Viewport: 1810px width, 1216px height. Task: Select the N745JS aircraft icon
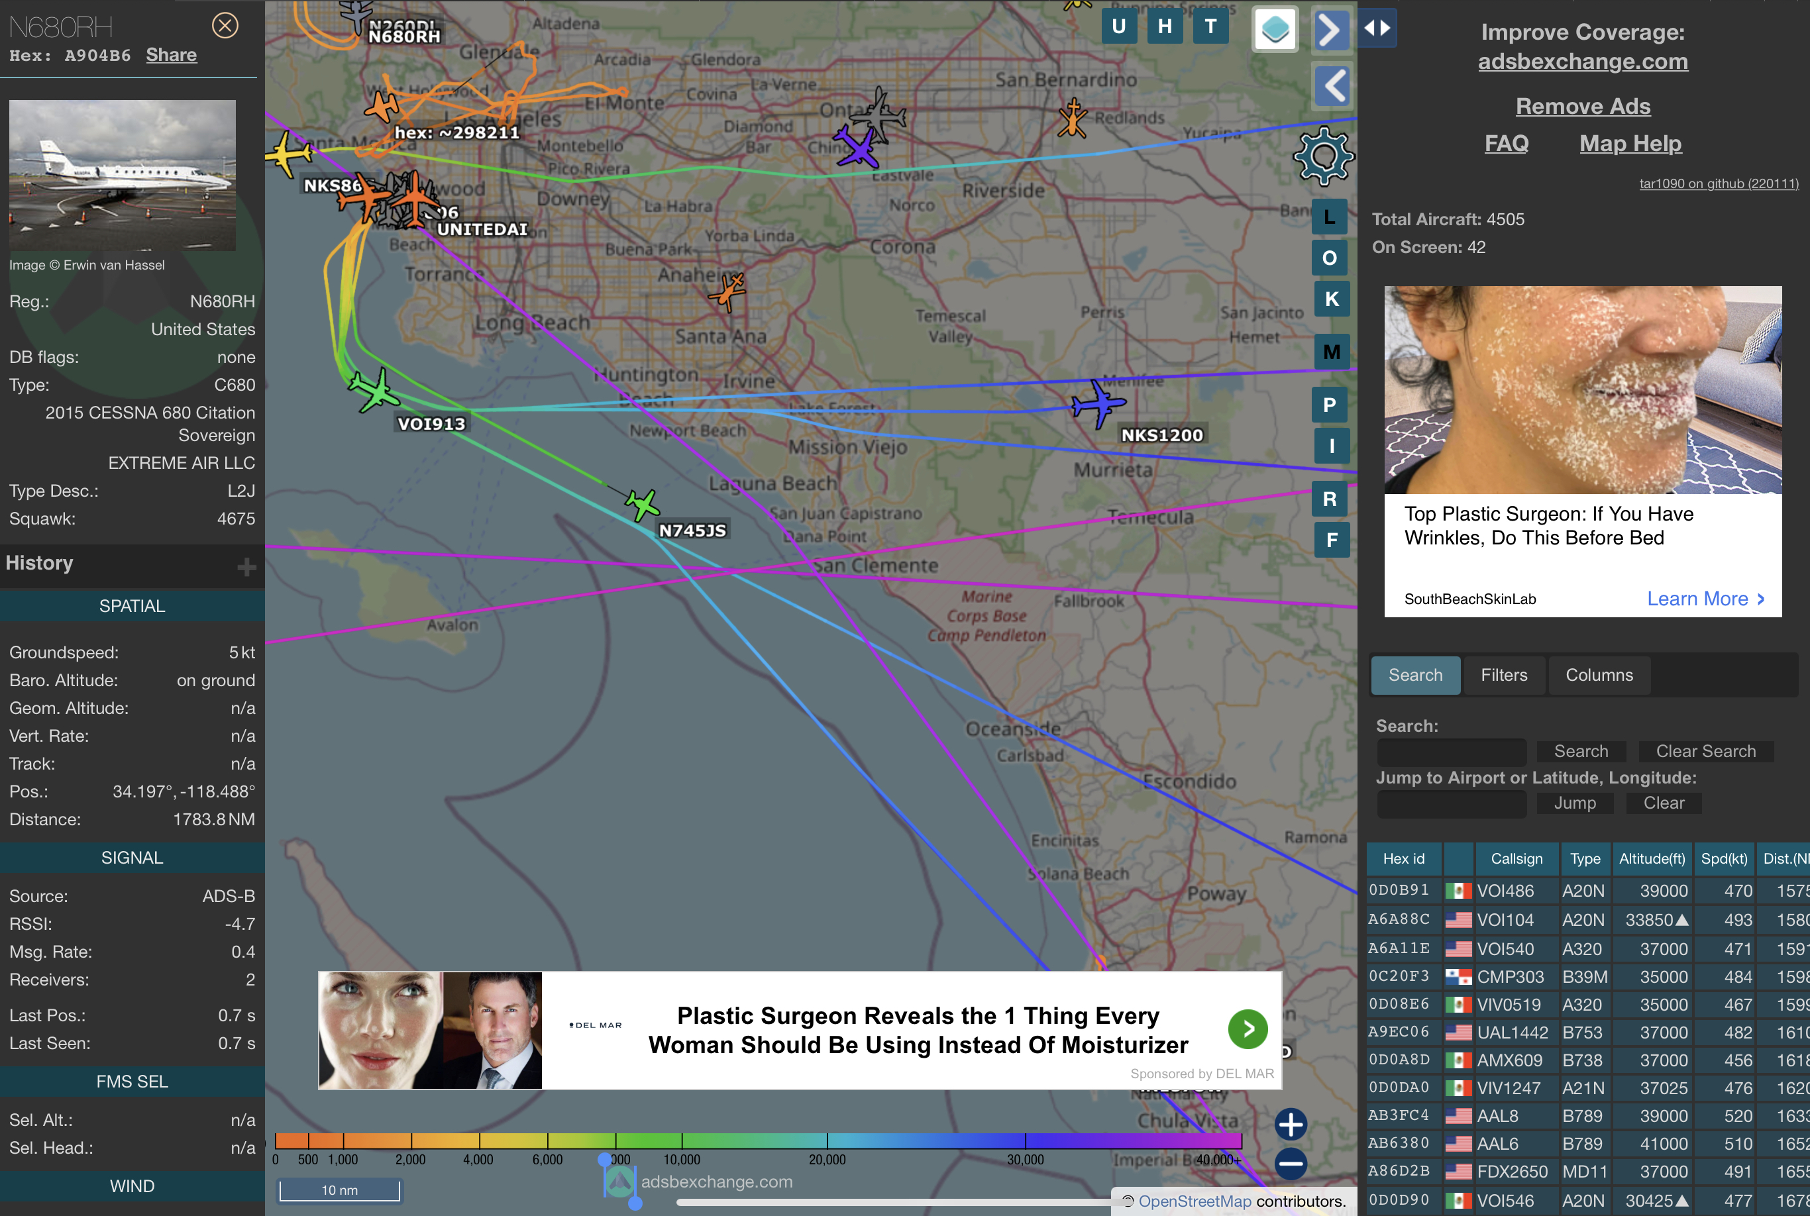click(x=643, y=505)
